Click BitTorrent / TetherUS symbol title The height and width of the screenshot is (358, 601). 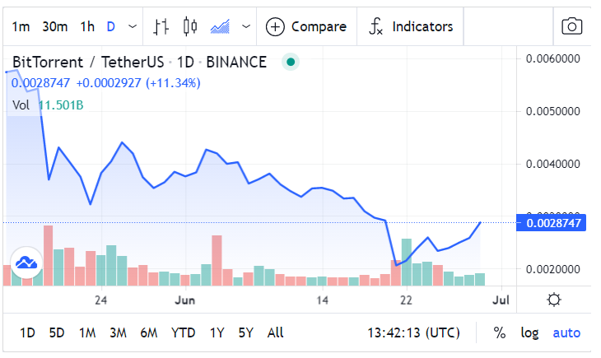point(88,62)
